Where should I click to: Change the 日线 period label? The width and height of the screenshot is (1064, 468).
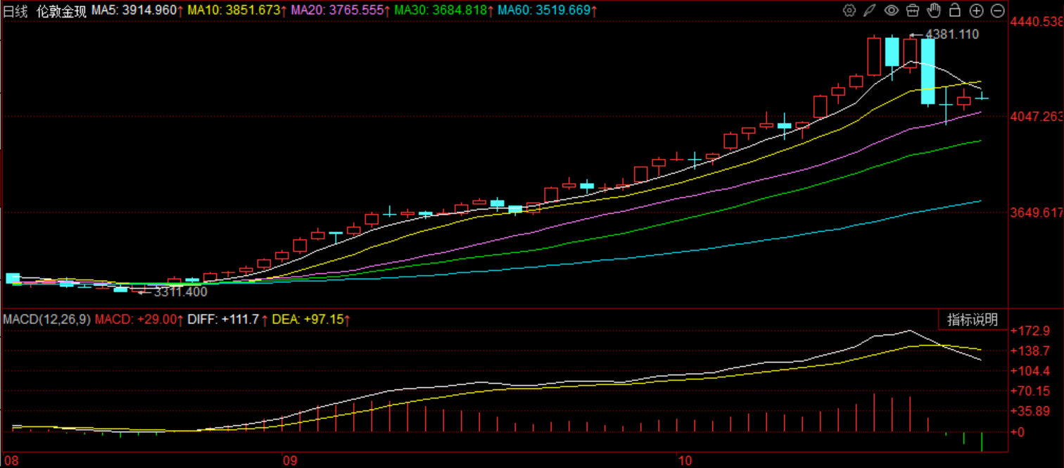pyautogui.click(x=15, y=11)
